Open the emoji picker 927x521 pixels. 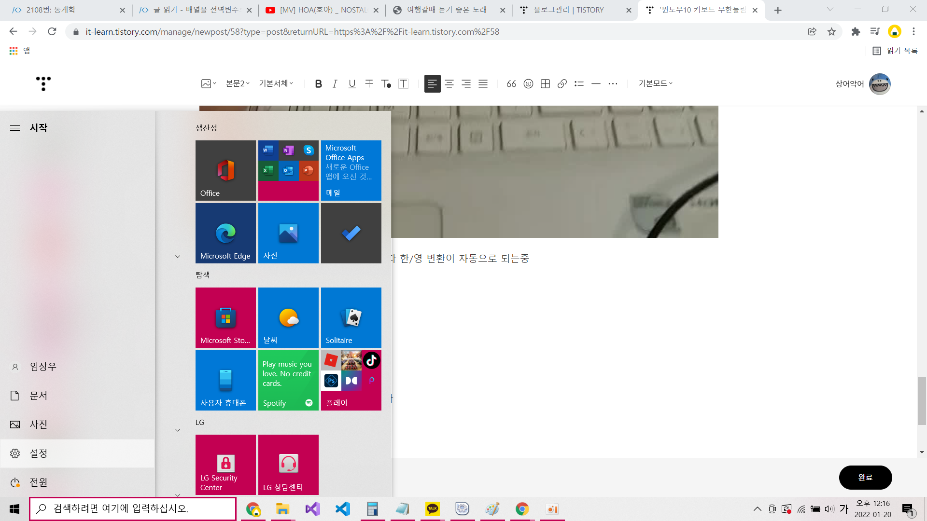tap(528, 83)
